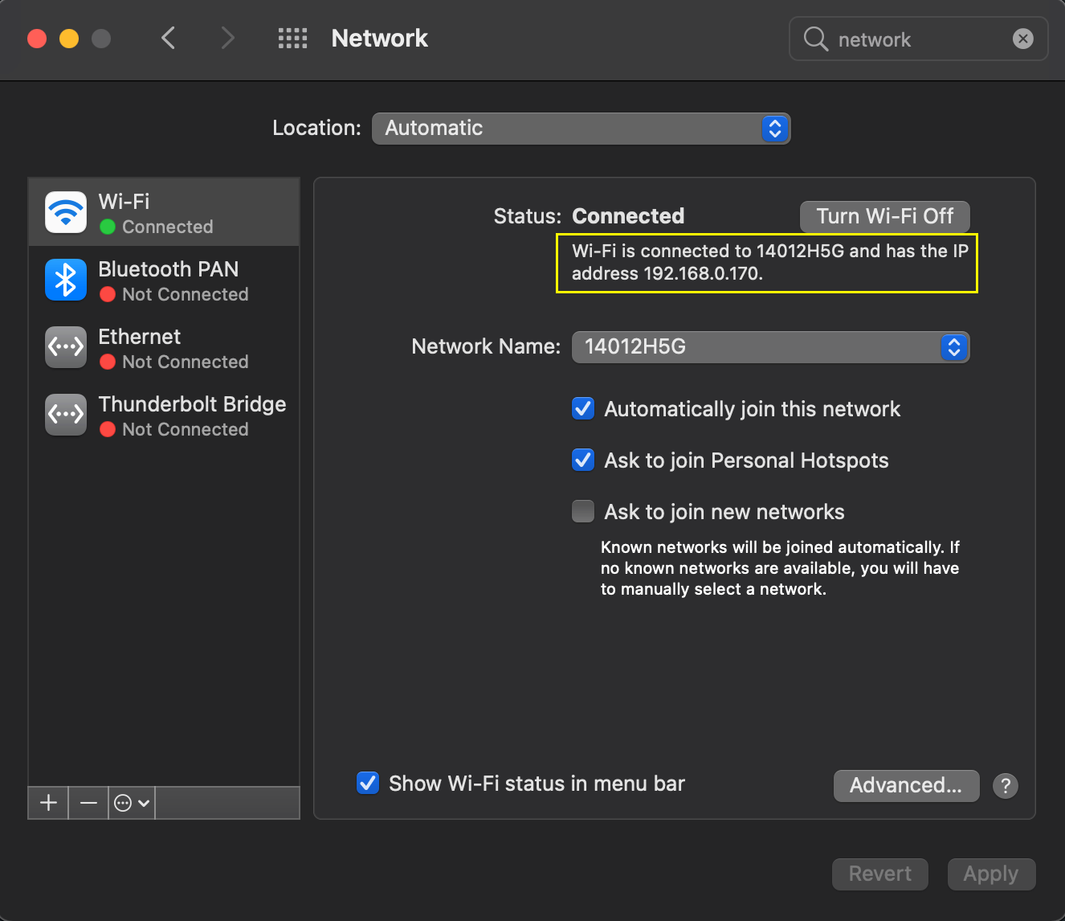
Task: Add a new network service with plus
Action: tap(48, 803)
